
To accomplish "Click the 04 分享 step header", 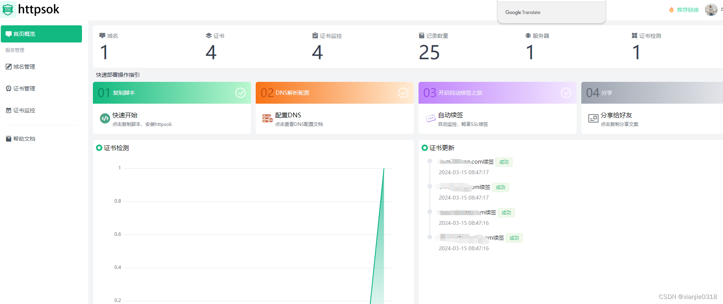I will coord(652,93).
